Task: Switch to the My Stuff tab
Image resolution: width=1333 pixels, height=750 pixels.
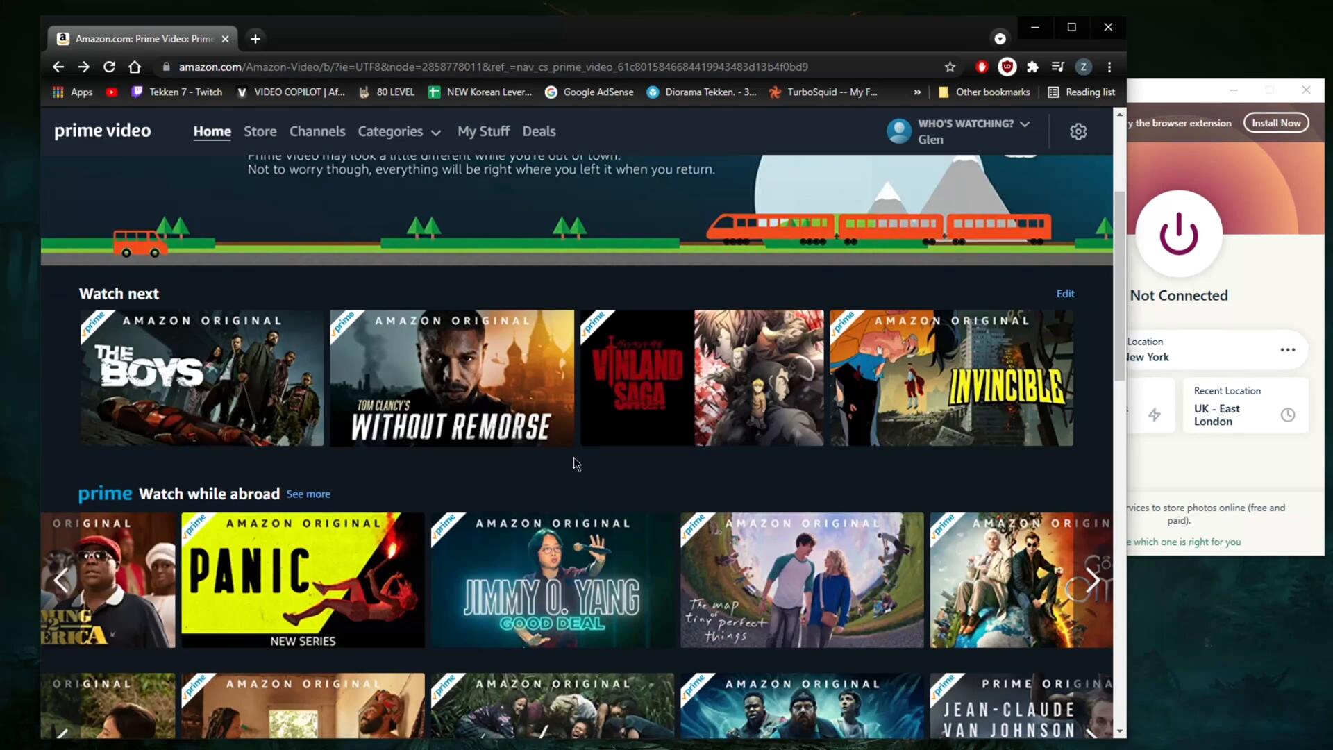Action: point(483,132)
